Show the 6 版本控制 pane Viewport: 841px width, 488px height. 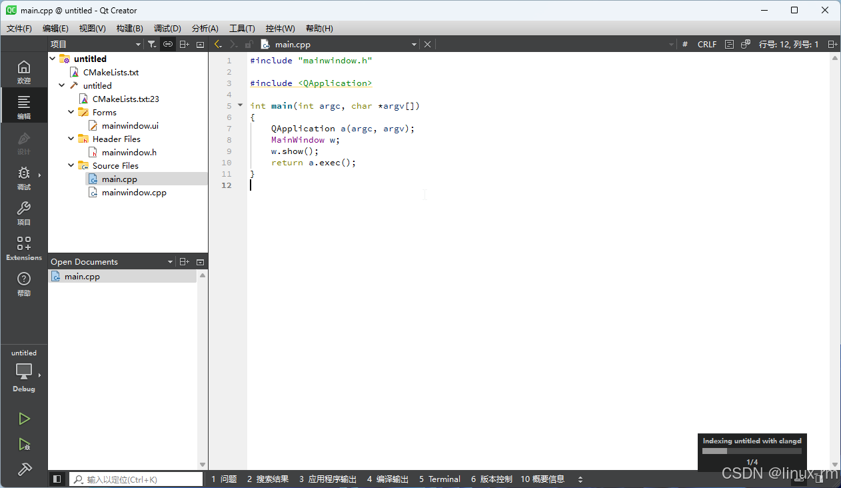(491, 479)
